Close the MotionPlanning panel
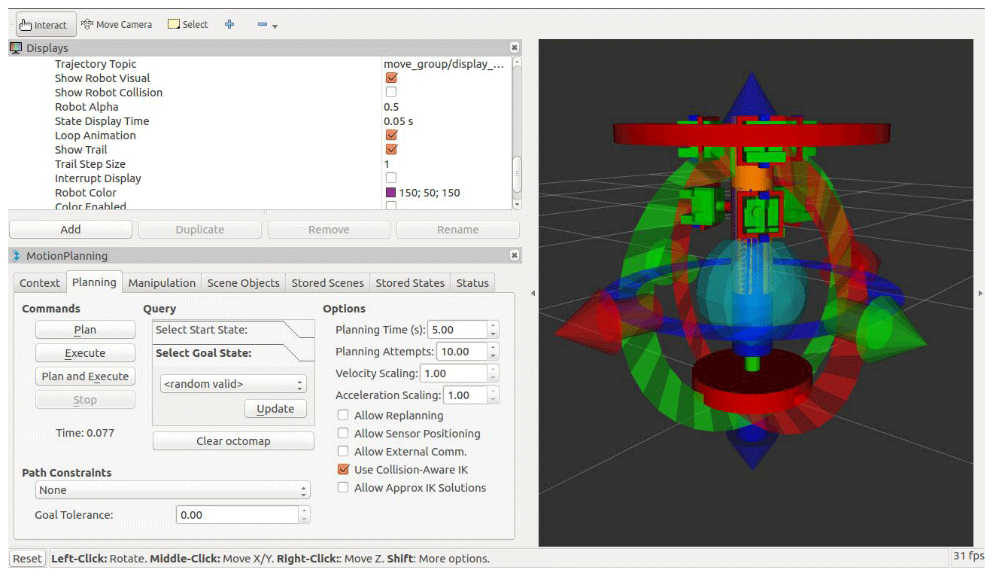The height and width of the screenshot is (576, 993). [515, 255]
